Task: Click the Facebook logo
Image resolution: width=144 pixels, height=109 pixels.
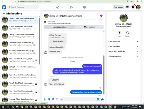Action: tap(4, 7)
